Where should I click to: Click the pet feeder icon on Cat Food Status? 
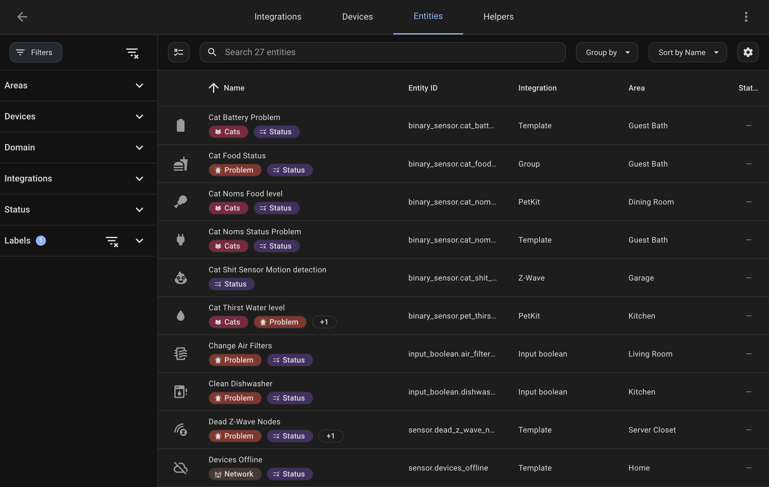(181, 163)
